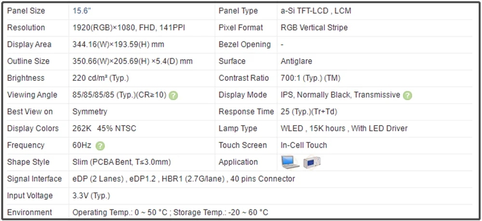Click the Response Time 25 (Typ.) value
Image resolution: width=482 pixels, height=221 pixels.
308,112
